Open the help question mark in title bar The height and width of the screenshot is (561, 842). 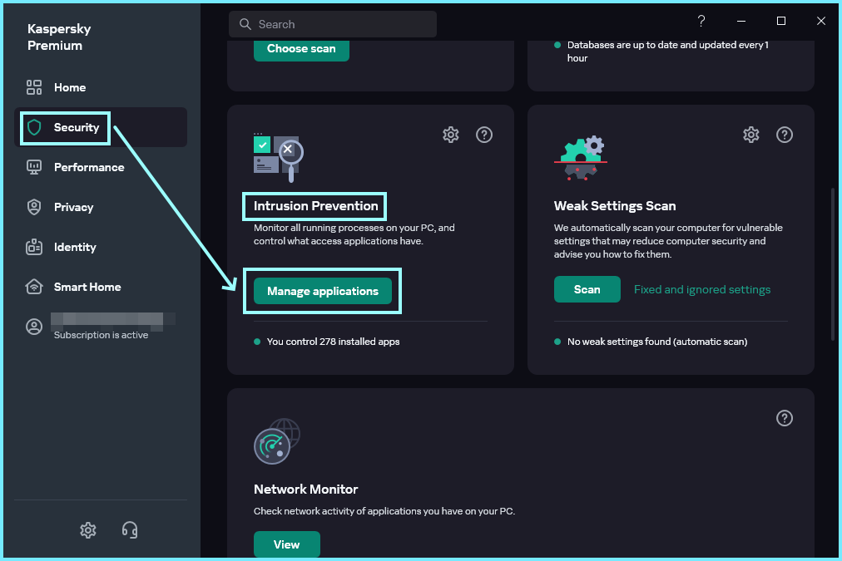(x=701, y=21)
